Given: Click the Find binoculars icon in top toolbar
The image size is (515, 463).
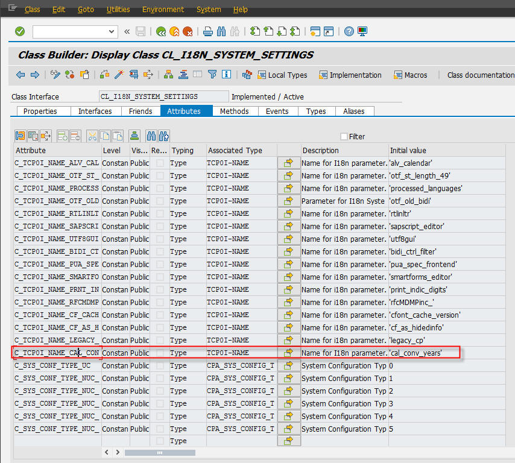Looking at the screenshot, I should pyautogui.click(x=221, y=31).
